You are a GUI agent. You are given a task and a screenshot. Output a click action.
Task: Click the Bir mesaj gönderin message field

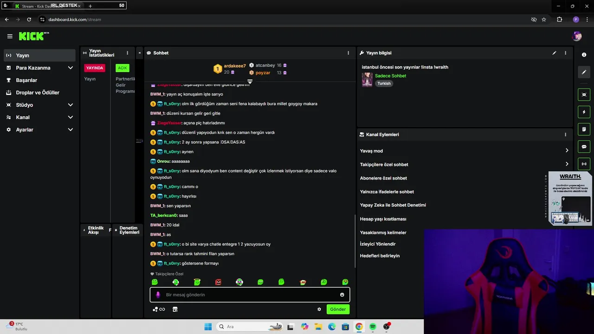tap(250, 295)
